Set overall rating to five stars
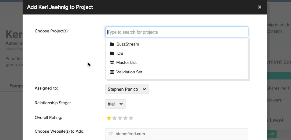291x140 pixels. [x=131, y=118]
